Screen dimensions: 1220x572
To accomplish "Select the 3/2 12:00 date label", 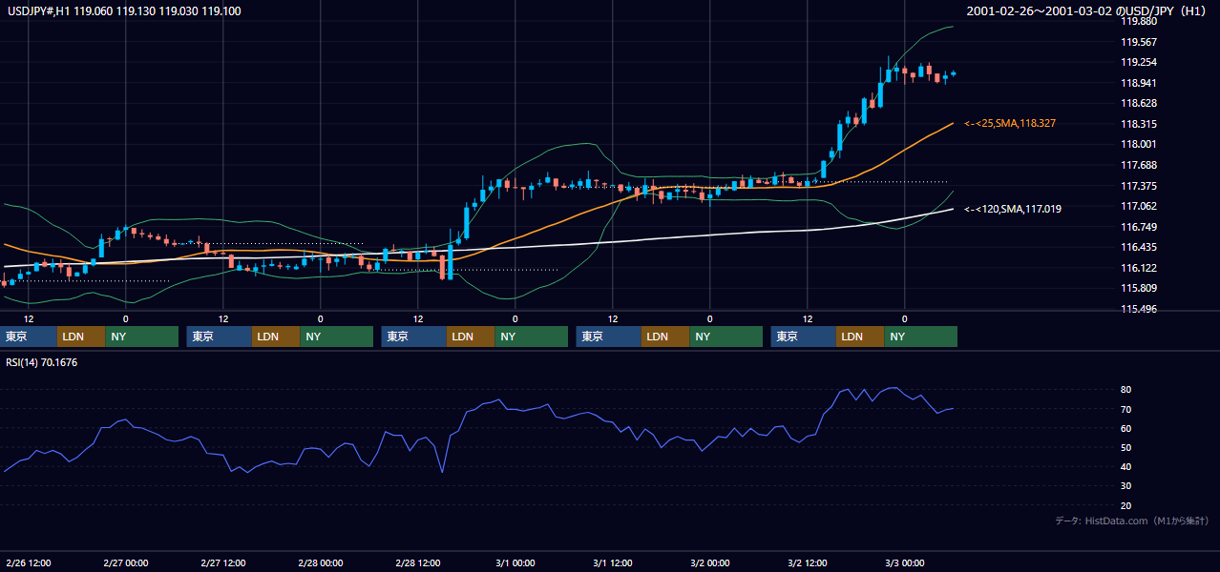I will 807,563.
